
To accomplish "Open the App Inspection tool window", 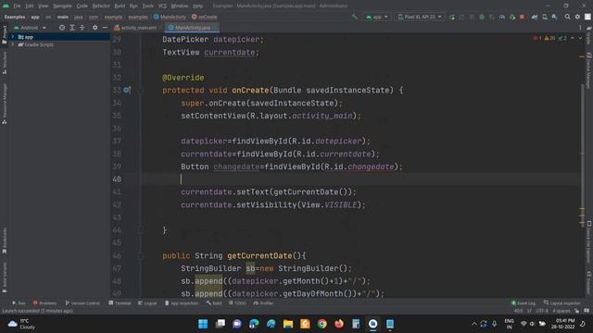I will click(182, 303).
